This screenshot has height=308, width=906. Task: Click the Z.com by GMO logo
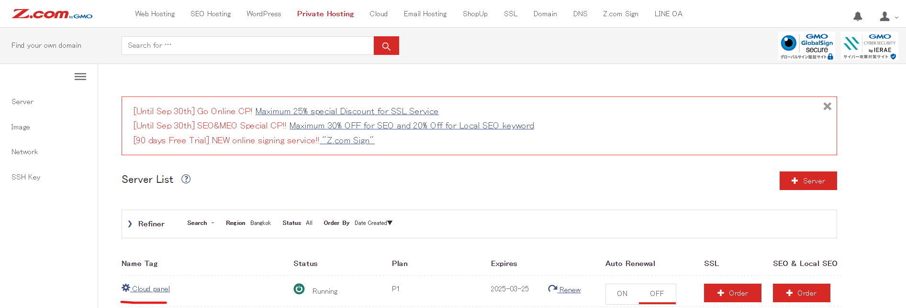[x=53, y=14]
